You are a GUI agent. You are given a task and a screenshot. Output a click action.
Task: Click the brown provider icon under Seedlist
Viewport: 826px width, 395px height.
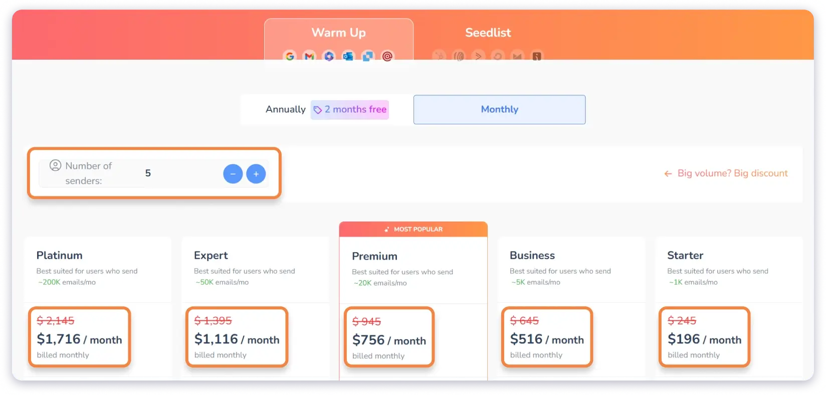click(x=537, y=56)
